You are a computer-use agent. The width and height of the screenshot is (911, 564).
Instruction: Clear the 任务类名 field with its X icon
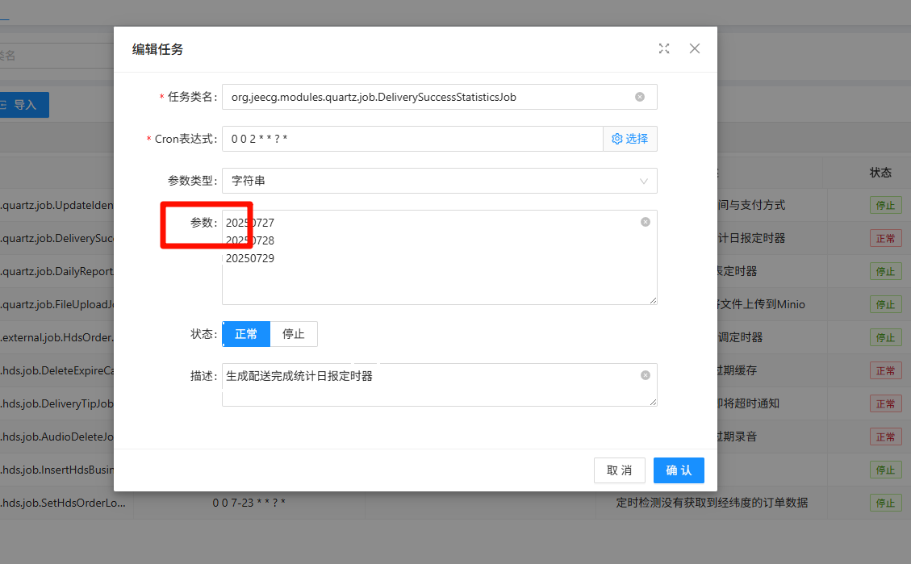(640, 97)
